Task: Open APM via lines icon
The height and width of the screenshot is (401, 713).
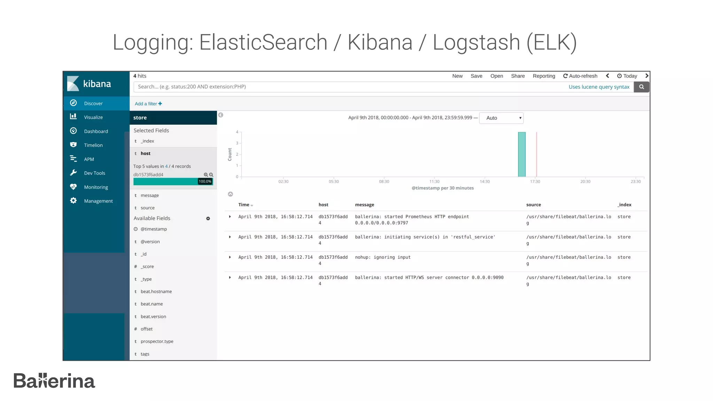Action: [73, 159]
